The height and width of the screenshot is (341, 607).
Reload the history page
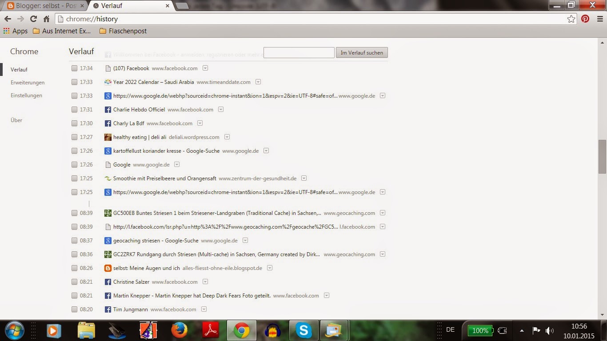(33, 19)
